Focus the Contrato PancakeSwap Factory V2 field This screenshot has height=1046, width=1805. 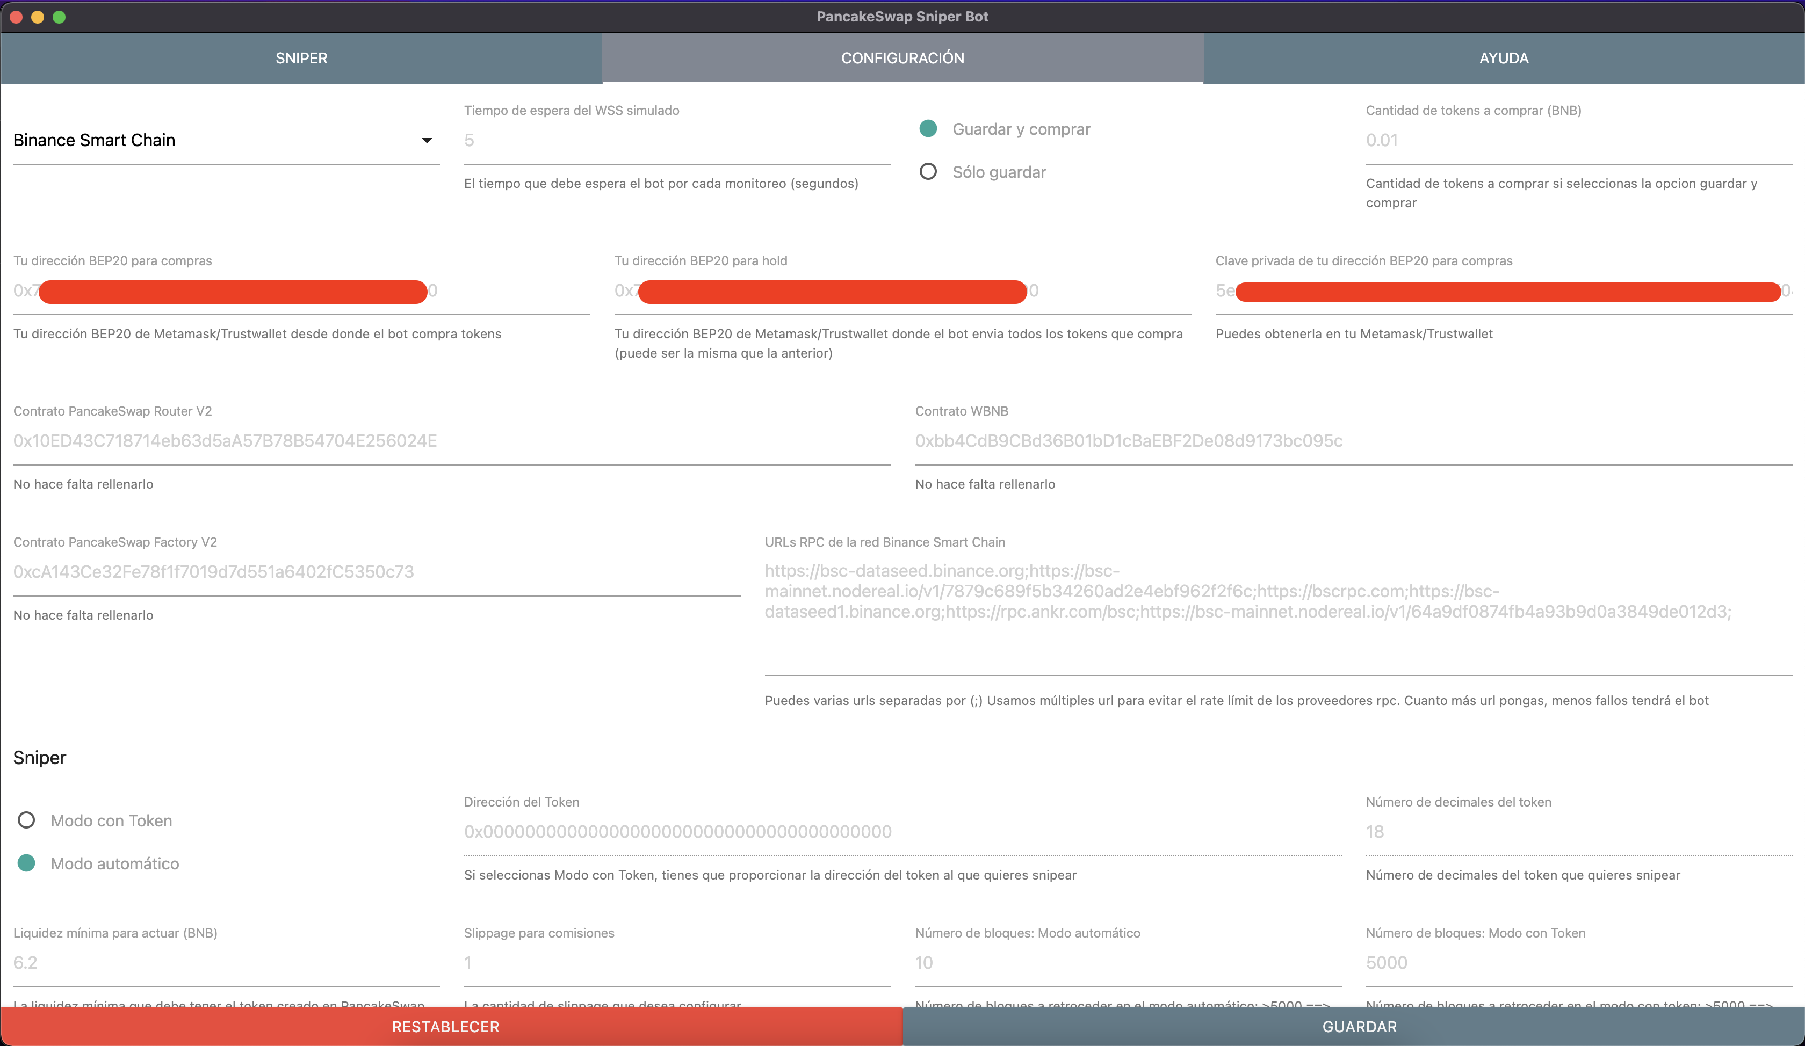tap(377, 572)
